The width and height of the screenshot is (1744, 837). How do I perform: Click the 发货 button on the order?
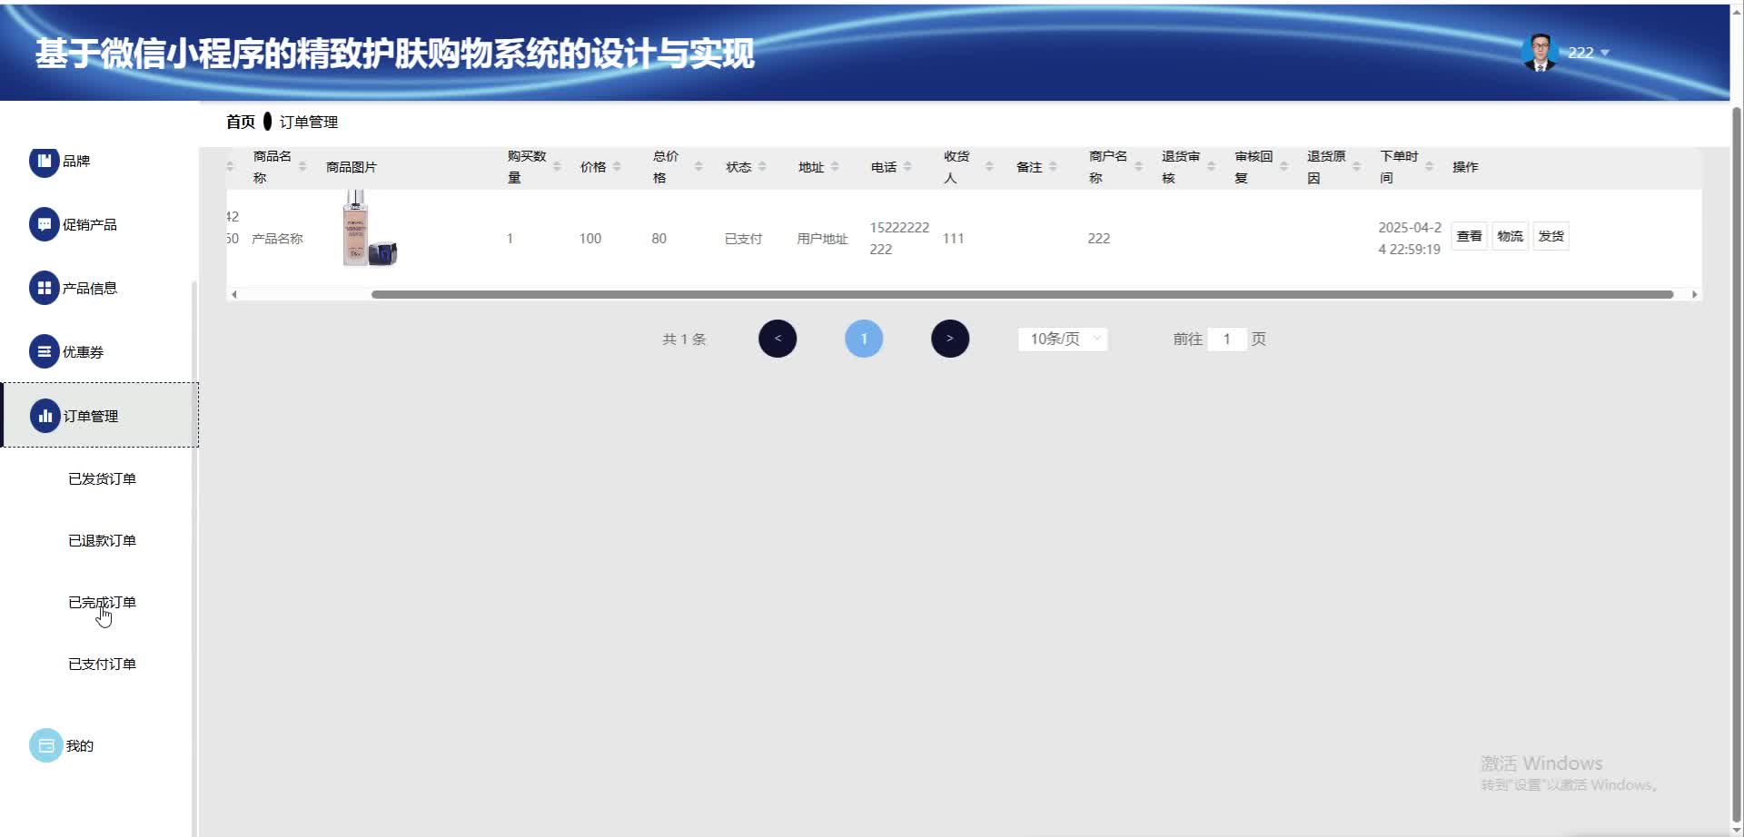tap(1551, 235)
